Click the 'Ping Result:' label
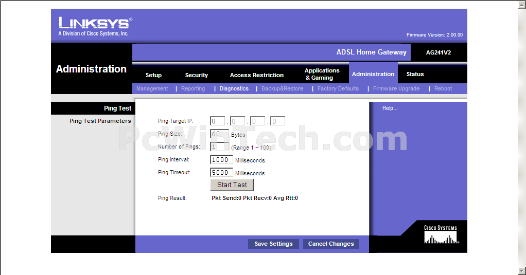 click(172, 198)
